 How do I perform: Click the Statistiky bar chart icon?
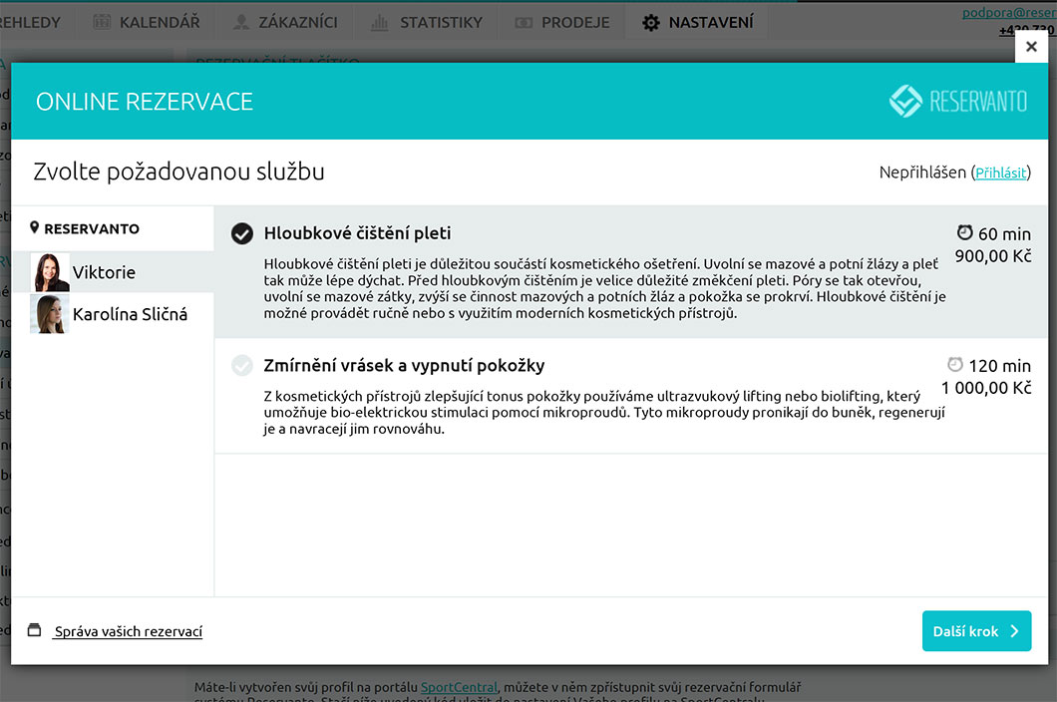379,22
